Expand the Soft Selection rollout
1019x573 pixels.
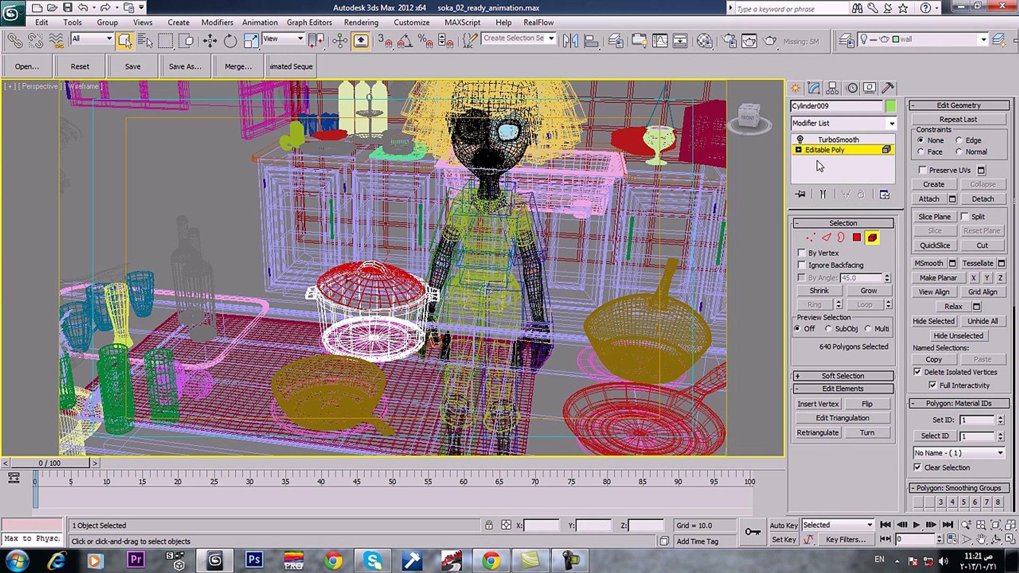click(842, 376)
